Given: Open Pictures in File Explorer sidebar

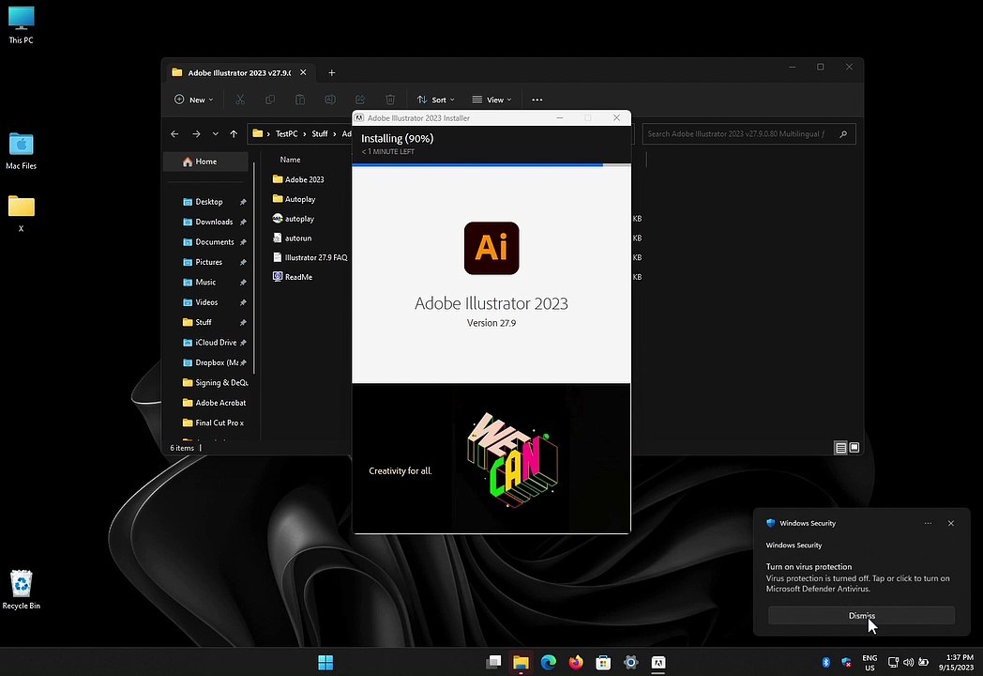Looking at the screenshot, I should click(209, 262).
